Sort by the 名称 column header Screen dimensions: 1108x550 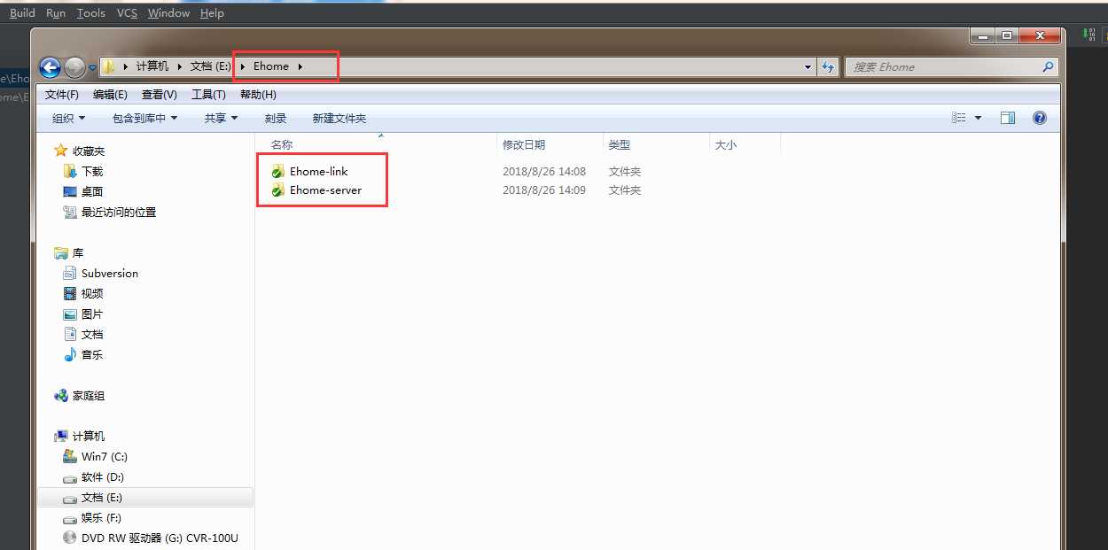[282, 144]
